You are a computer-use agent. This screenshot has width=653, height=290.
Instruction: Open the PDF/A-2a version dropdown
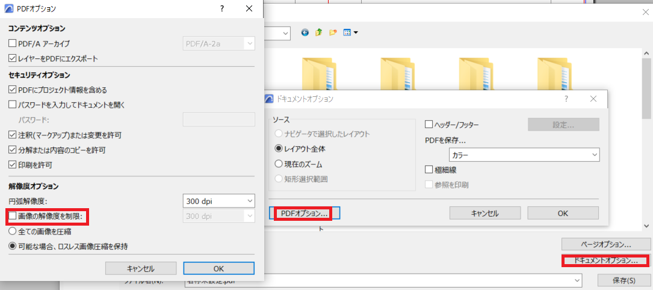coord(218,43)
